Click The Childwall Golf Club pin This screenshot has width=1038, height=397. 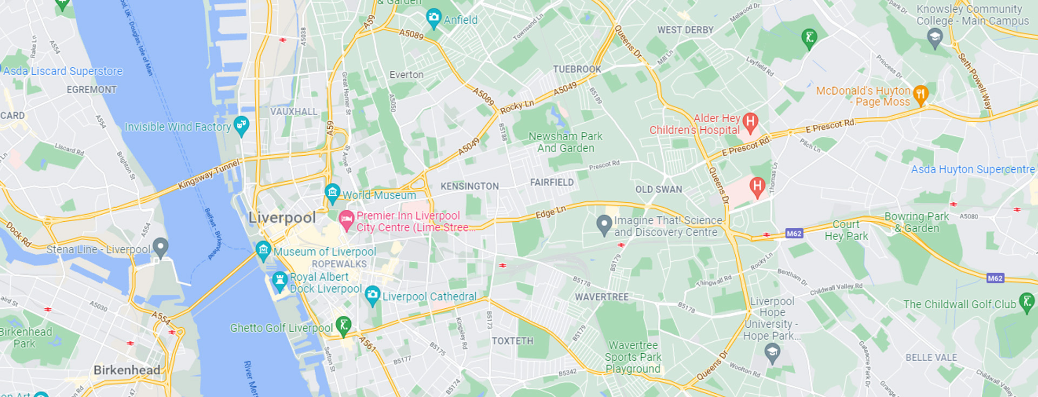coord(1027,303)
